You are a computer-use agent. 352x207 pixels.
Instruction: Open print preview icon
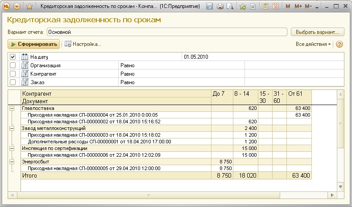point(230,6)
